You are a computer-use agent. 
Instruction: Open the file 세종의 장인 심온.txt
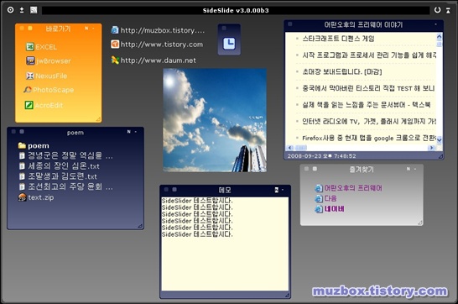point(60,166)
